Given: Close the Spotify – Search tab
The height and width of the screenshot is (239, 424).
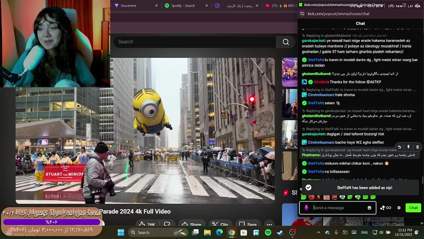Looking at the screenshot, I should coord(207,6).
